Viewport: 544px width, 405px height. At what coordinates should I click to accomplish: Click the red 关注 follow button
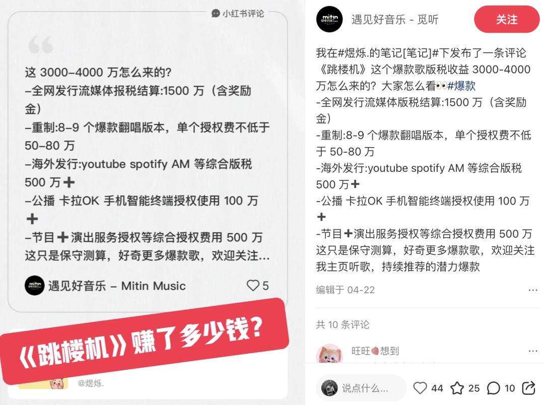coord(507,20)
